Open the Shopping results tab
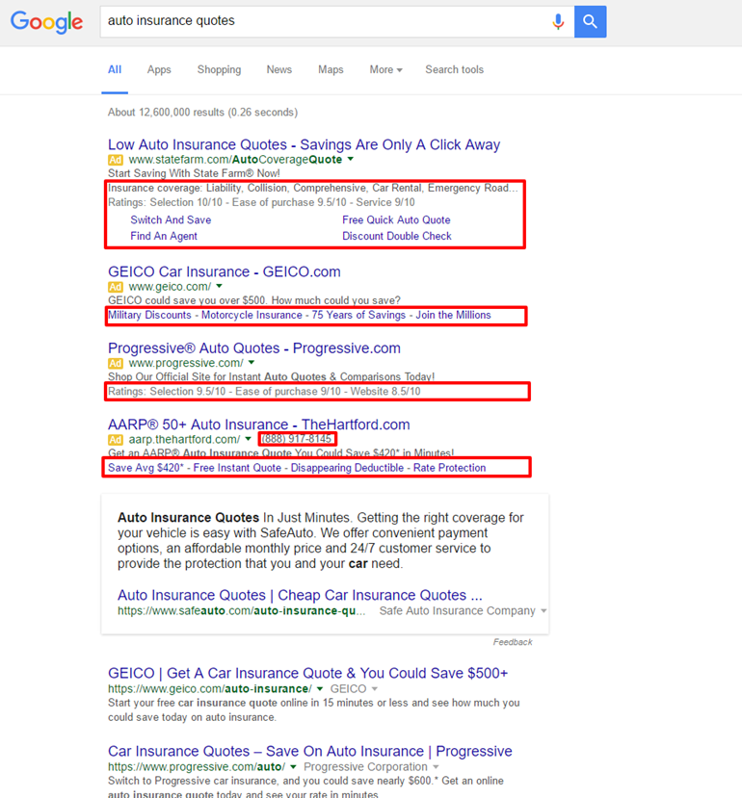 tap(219, 69)
